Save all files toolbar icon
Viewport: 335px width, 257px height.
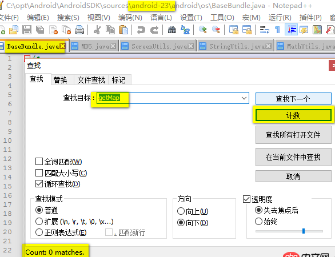(40, 30)
